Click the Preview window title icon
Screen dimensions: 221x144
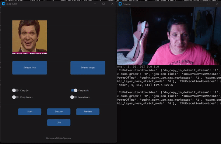[120, 4]
